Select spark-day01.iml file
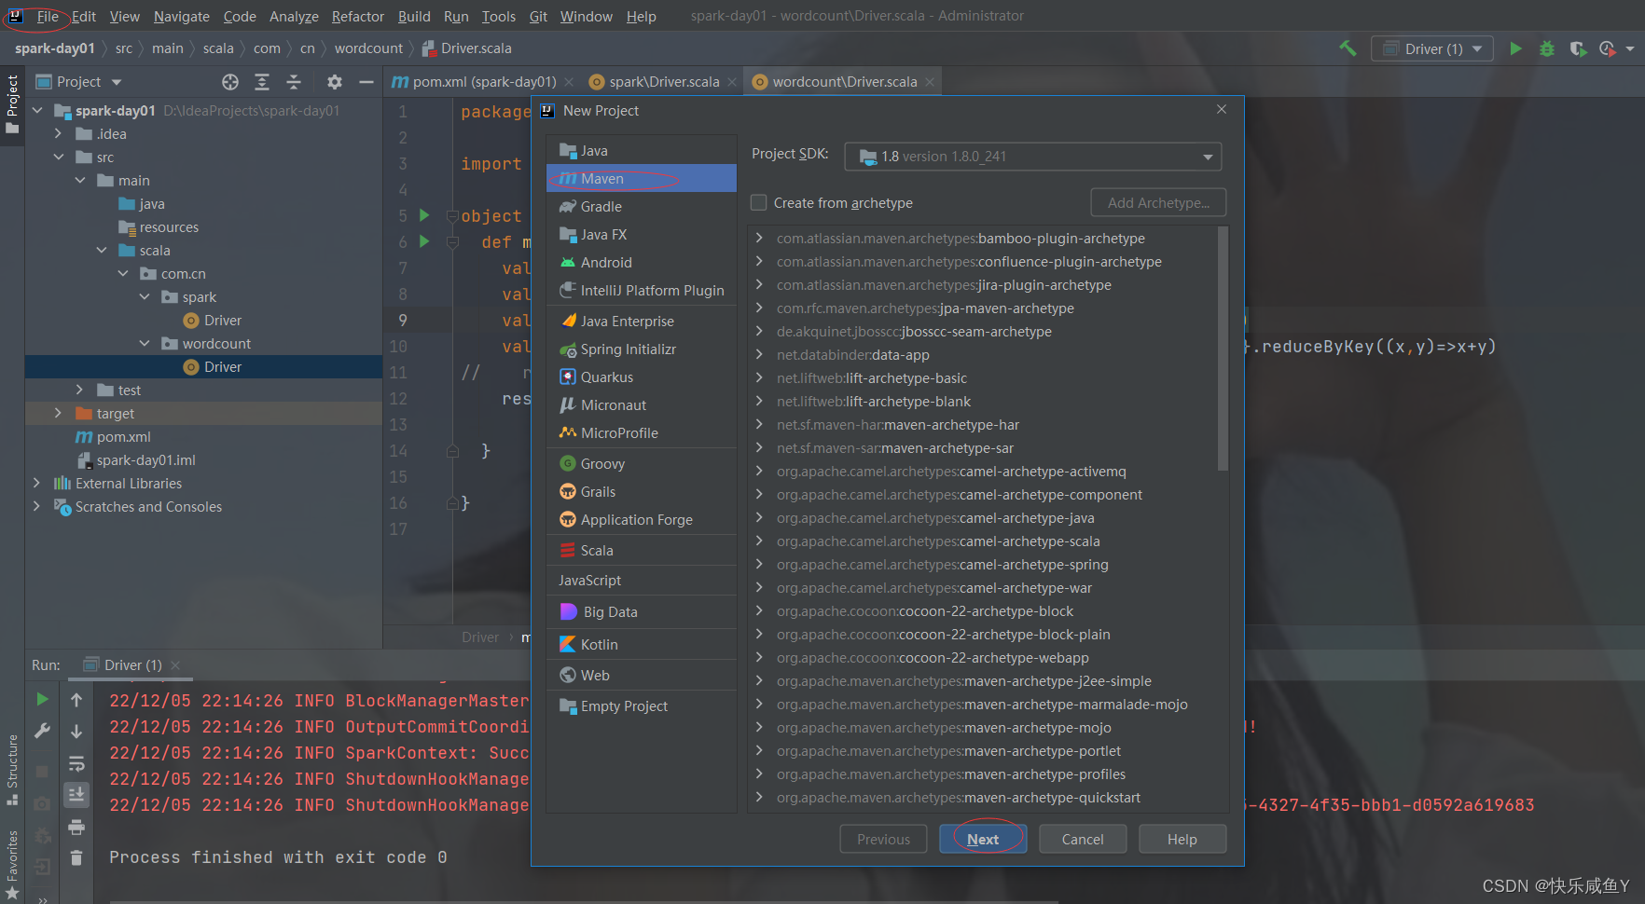This screenshot has width=1645, height=904. 145,459
